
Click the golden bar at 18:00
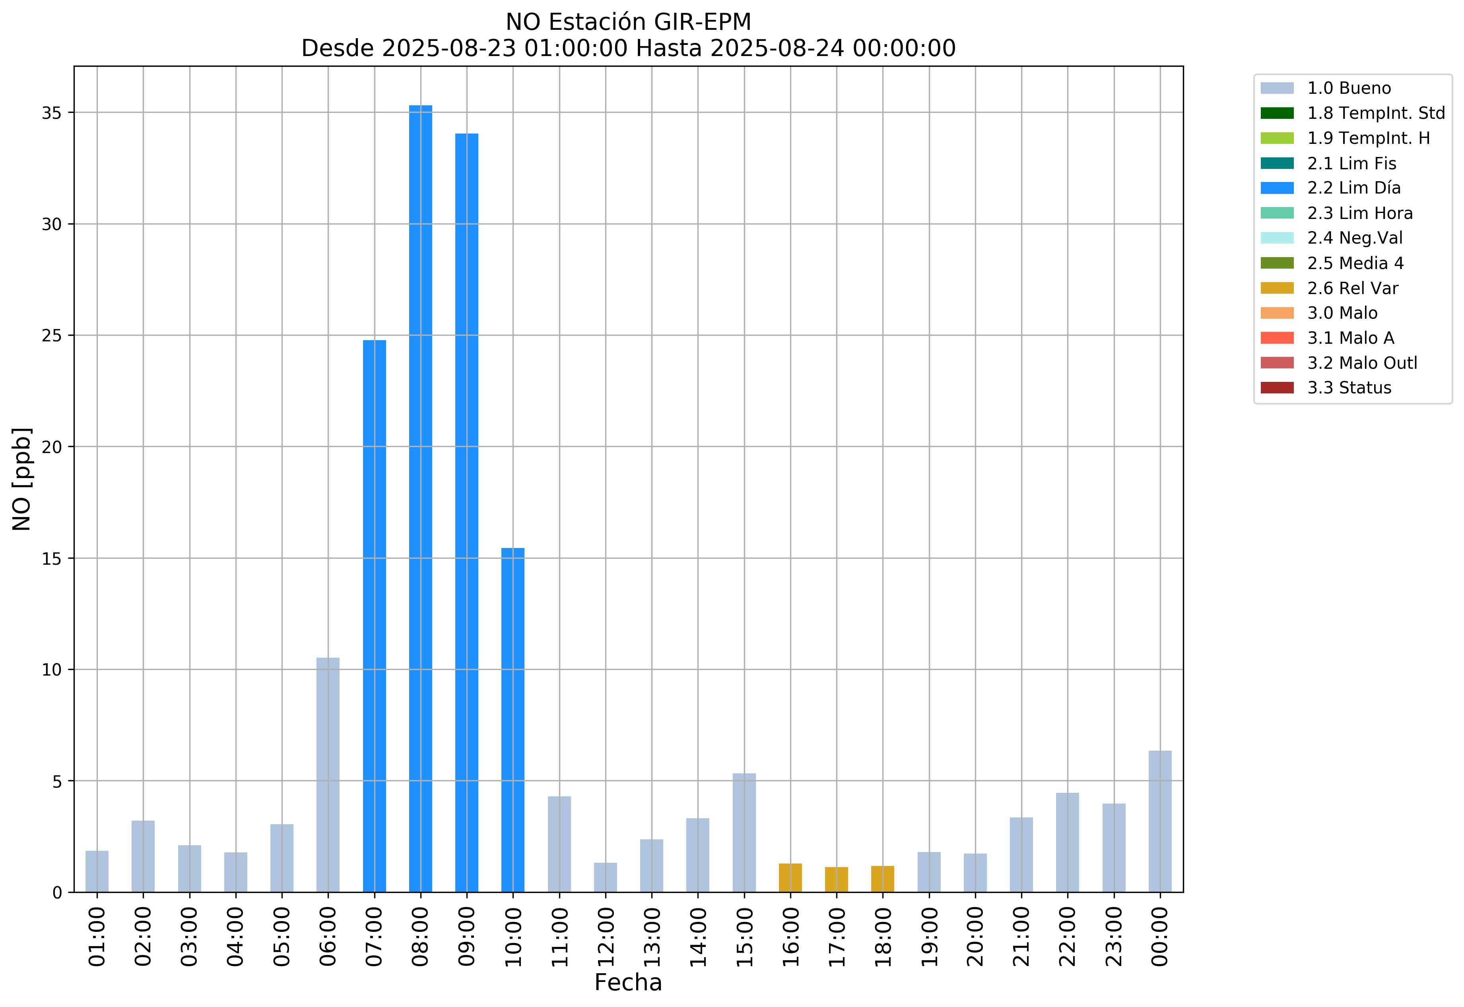tap(882, 879)
